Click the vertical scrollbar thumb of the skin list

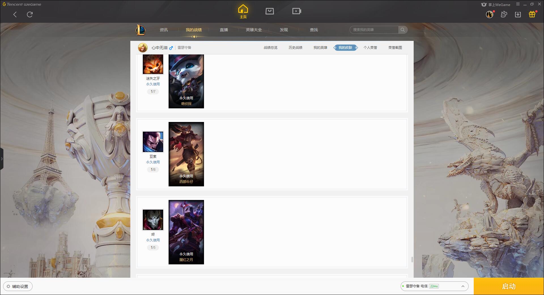(x=412, y=260)
